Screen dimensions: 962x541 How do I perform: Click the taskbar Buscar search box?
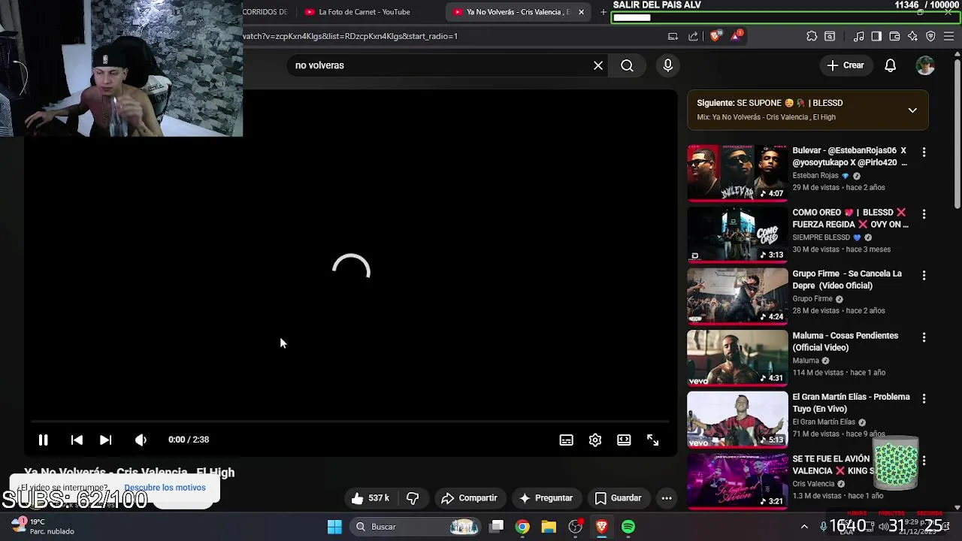click(415, 527)
